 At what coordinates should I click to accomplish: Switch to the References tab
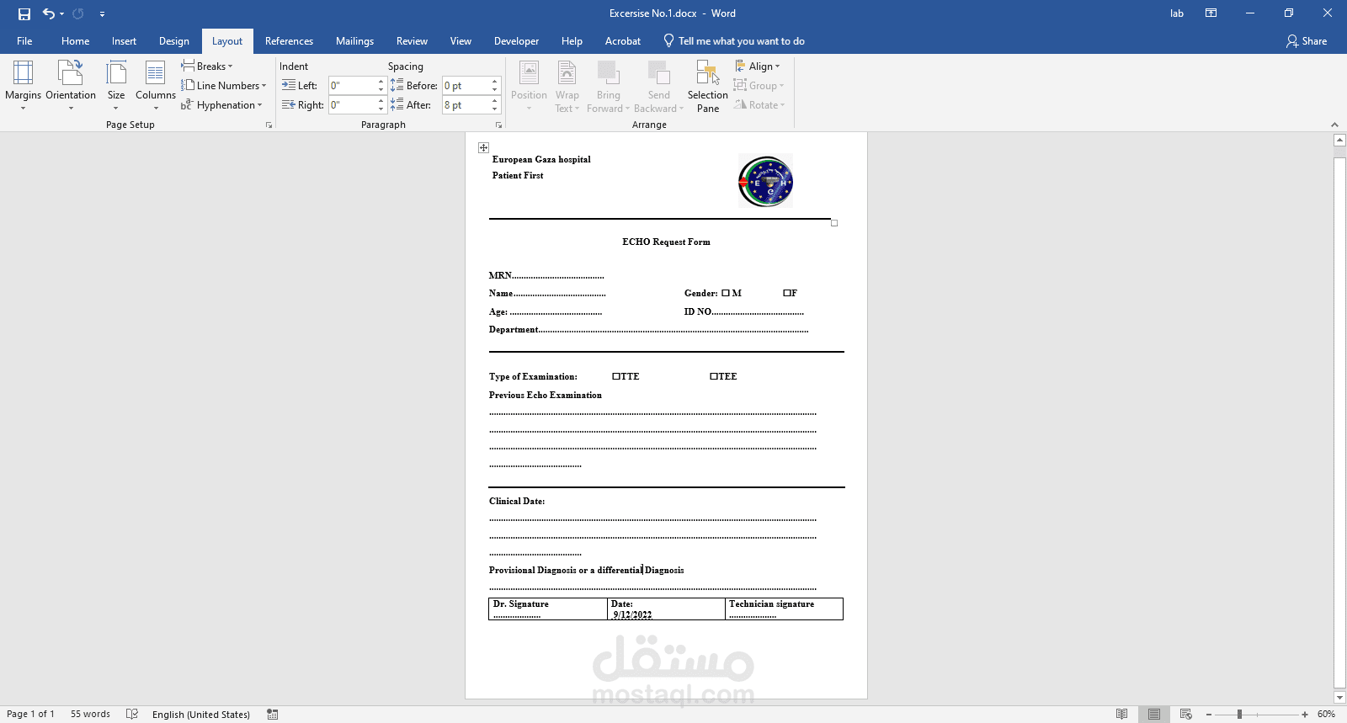point(289,40)
